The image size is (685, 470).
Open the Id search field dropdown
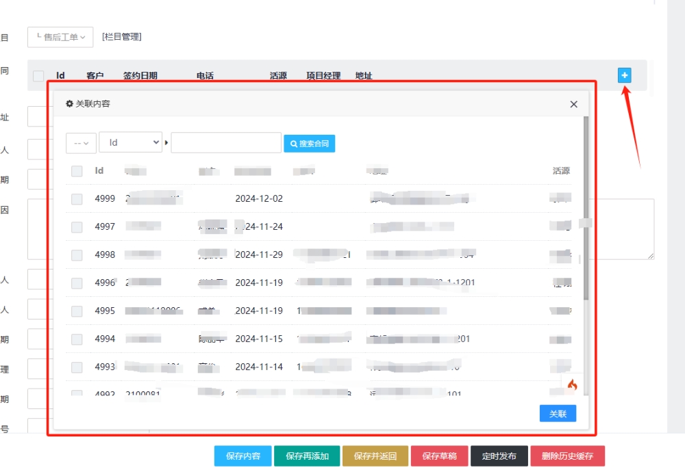point(131,142)
